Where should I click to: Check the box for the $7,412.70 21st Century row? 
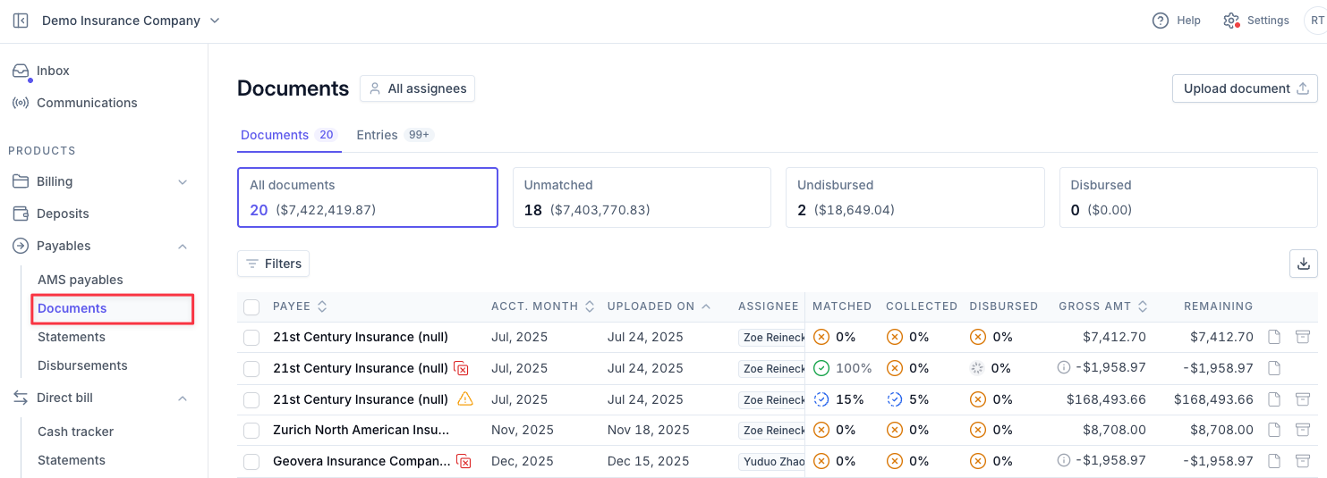tap(251, 337)
